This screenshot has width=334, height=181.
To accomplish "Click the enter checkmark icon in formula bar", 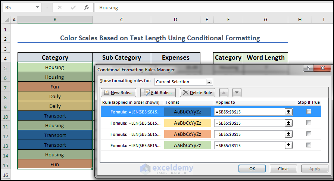I will coord(73,7).
